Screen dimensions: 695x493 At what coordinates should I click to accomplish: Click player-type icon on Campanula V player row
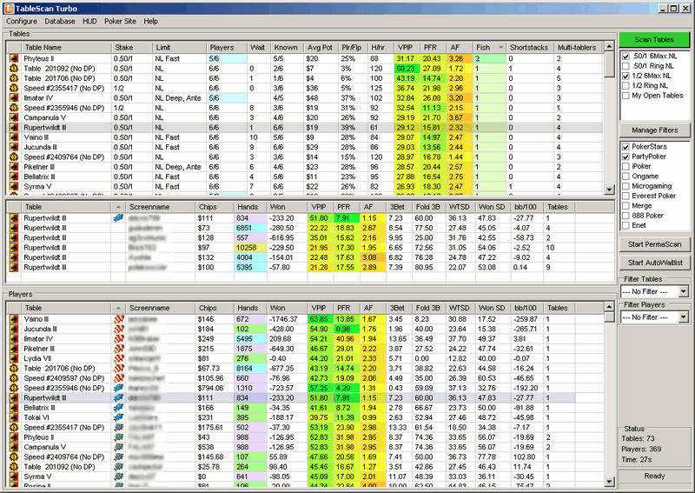pyautogui.click(x=119, y=446)
